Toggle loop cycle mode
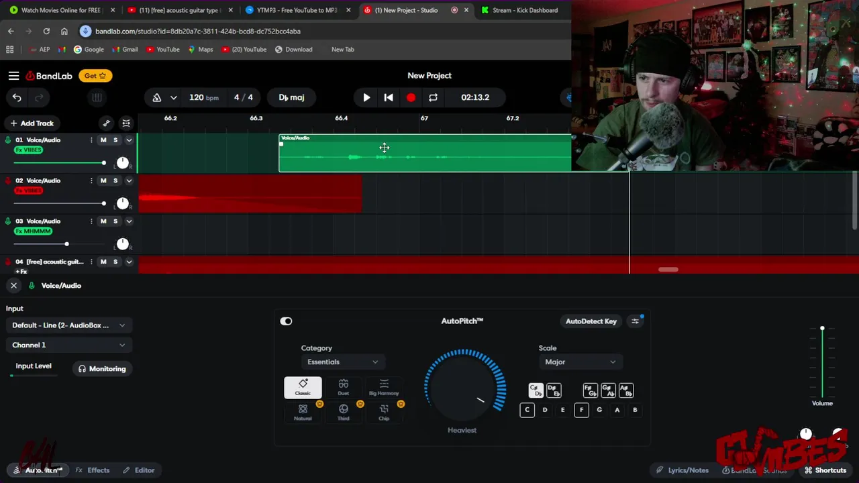The image size is (859, 483). pyautogui.click(x=433, y=98)
